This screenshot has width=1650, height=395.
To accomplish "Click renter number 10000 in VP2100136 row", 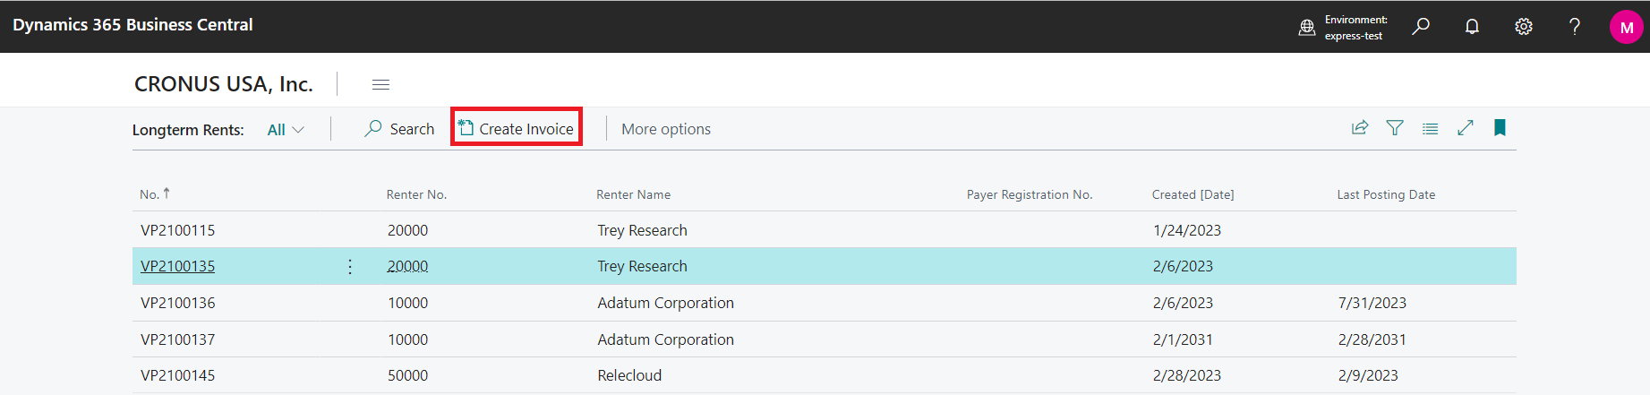I will [x=407, y=303].
